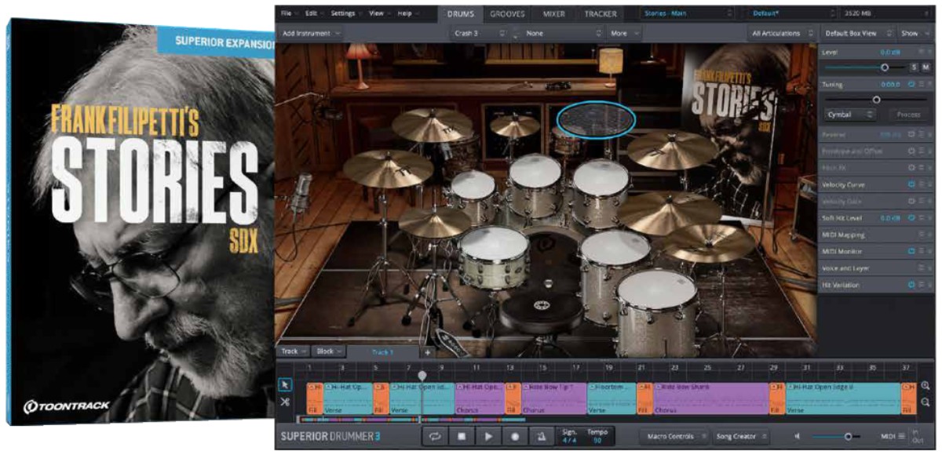Viewport: 942px width, 455px height.
Task: Select the Ride Bow Shank song block
Action: pos(711,398)
